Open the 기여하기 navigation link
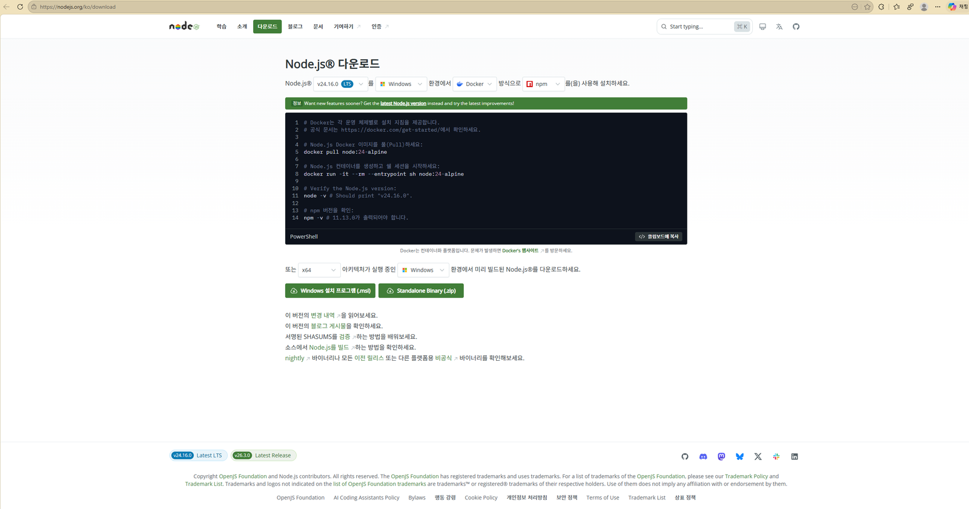Viewport: 969px width, 509px height. pos(347,27)
